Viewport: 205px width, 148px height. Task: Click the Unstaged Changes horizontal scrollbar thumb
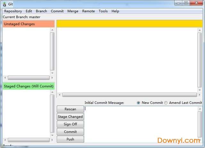[29, 78]
